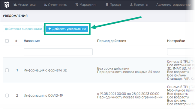Open the Клиенты menu
Screen dimensions: 195x109
coord(139,4)
